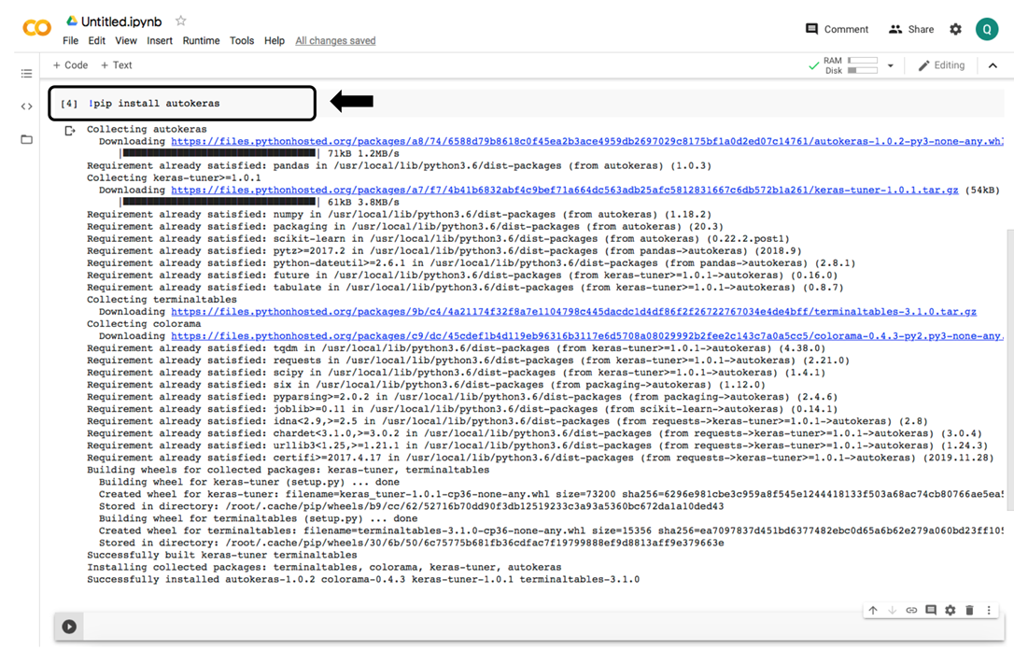1014x650 pixels.
Task: Open the Files browser panel
Action: click(26, 138)
